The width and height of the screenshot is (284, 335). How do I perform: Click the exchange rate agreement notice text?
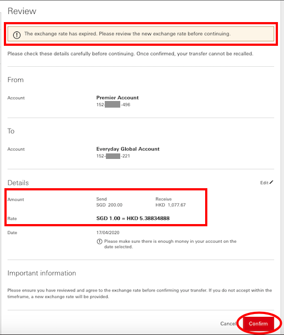pyautogui.click(x=140, y=294)
